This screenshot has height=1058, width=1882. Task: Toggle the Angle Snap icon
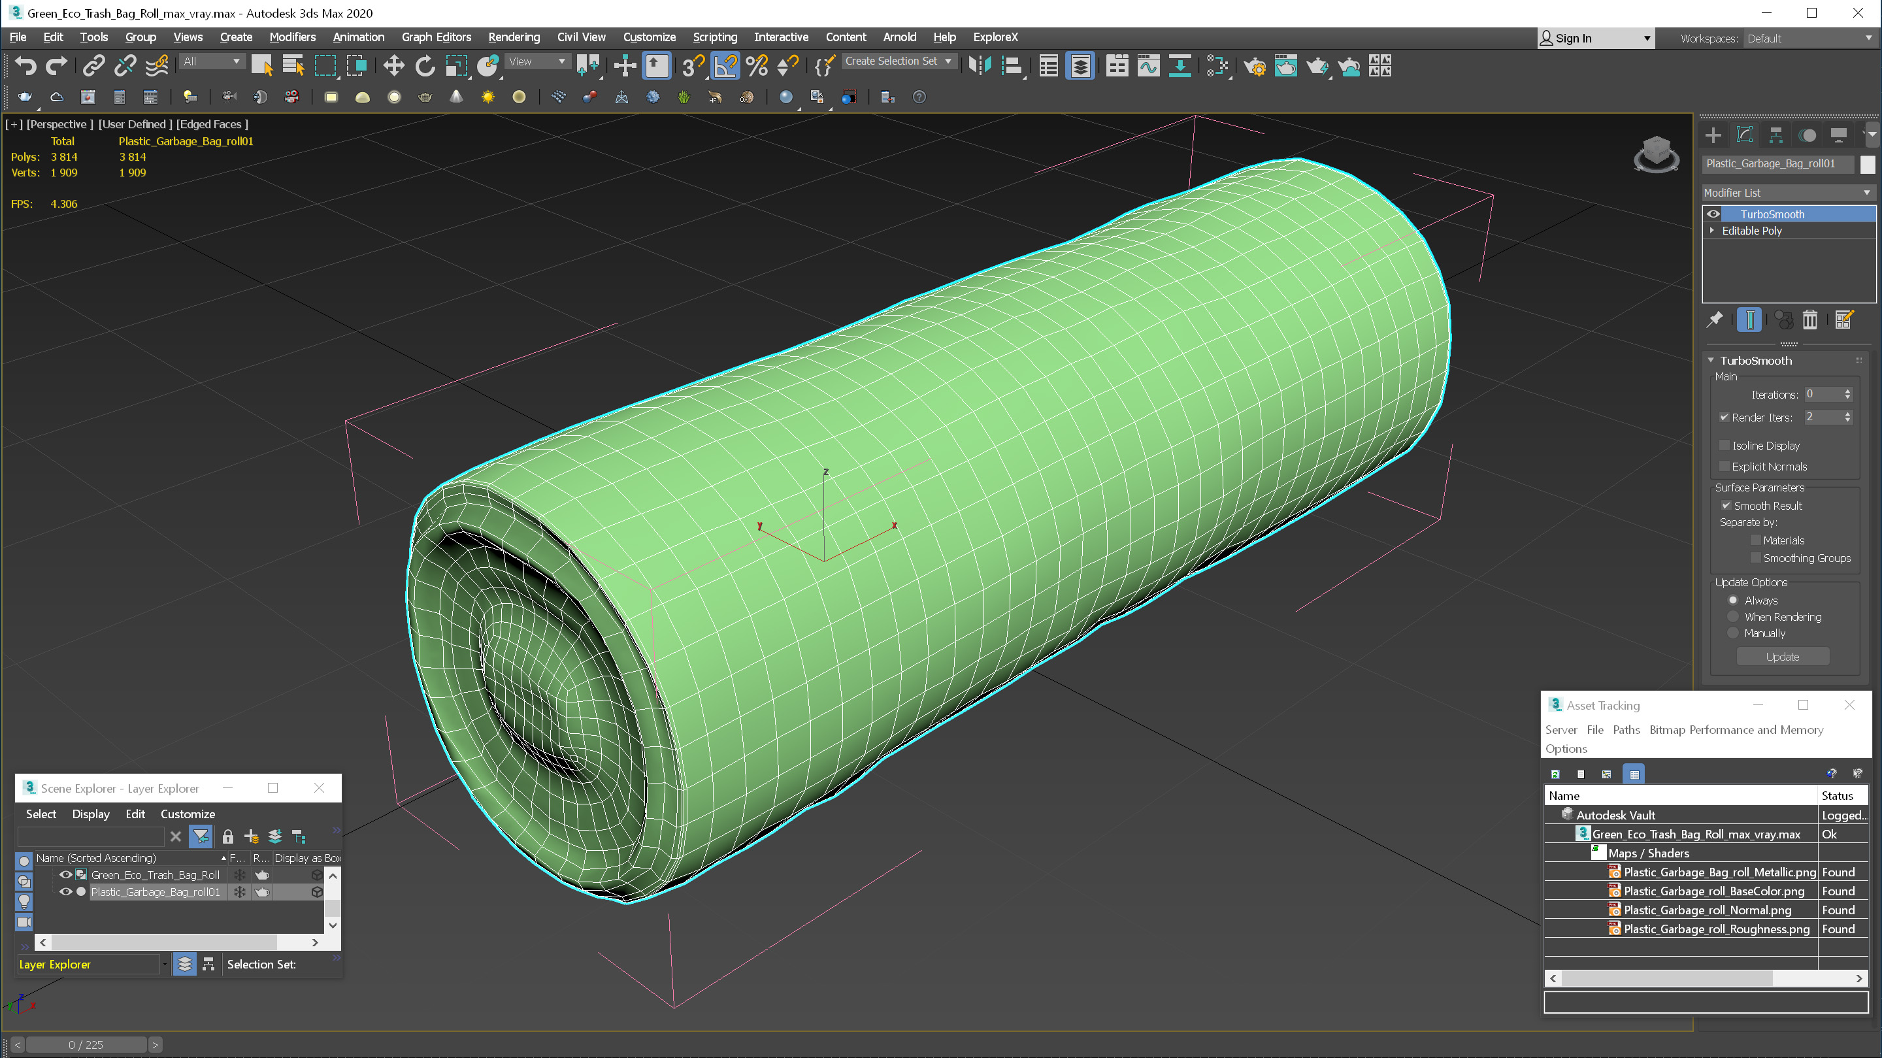click(725, 67)
